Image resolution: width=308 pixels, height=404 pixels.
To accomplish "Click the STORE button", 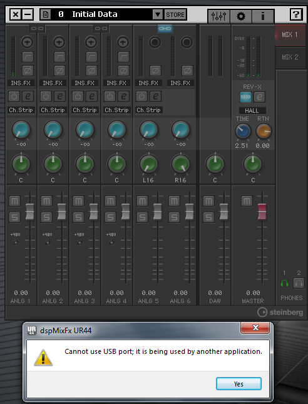I will pos(175,14).
